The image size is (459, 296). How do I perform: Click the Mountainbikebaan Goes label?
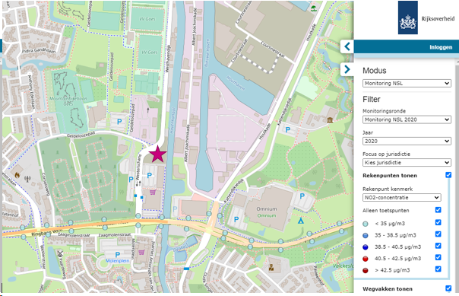(x=68, y=101)
